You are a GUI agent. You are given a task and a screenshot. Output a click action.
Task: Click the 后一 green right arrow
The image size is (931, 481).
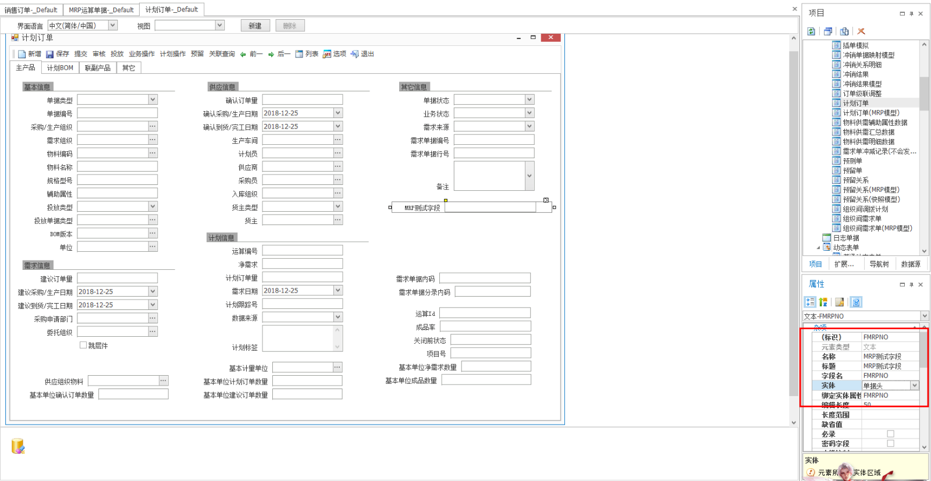click(271, 54)
